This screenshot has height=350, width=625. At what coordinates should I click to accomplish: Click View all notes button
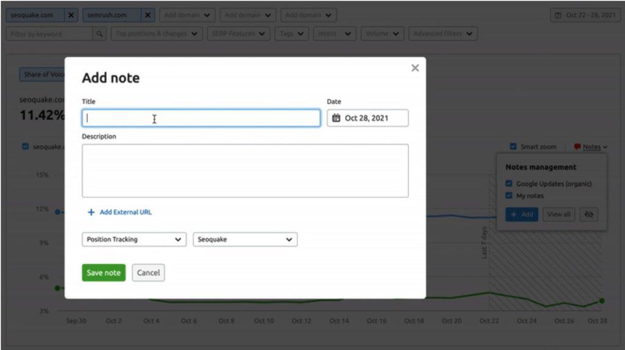(558, 214)
